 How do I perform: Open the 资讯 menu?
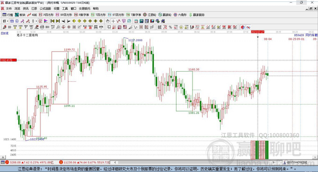pyautogui.click(x=25, y=8)
